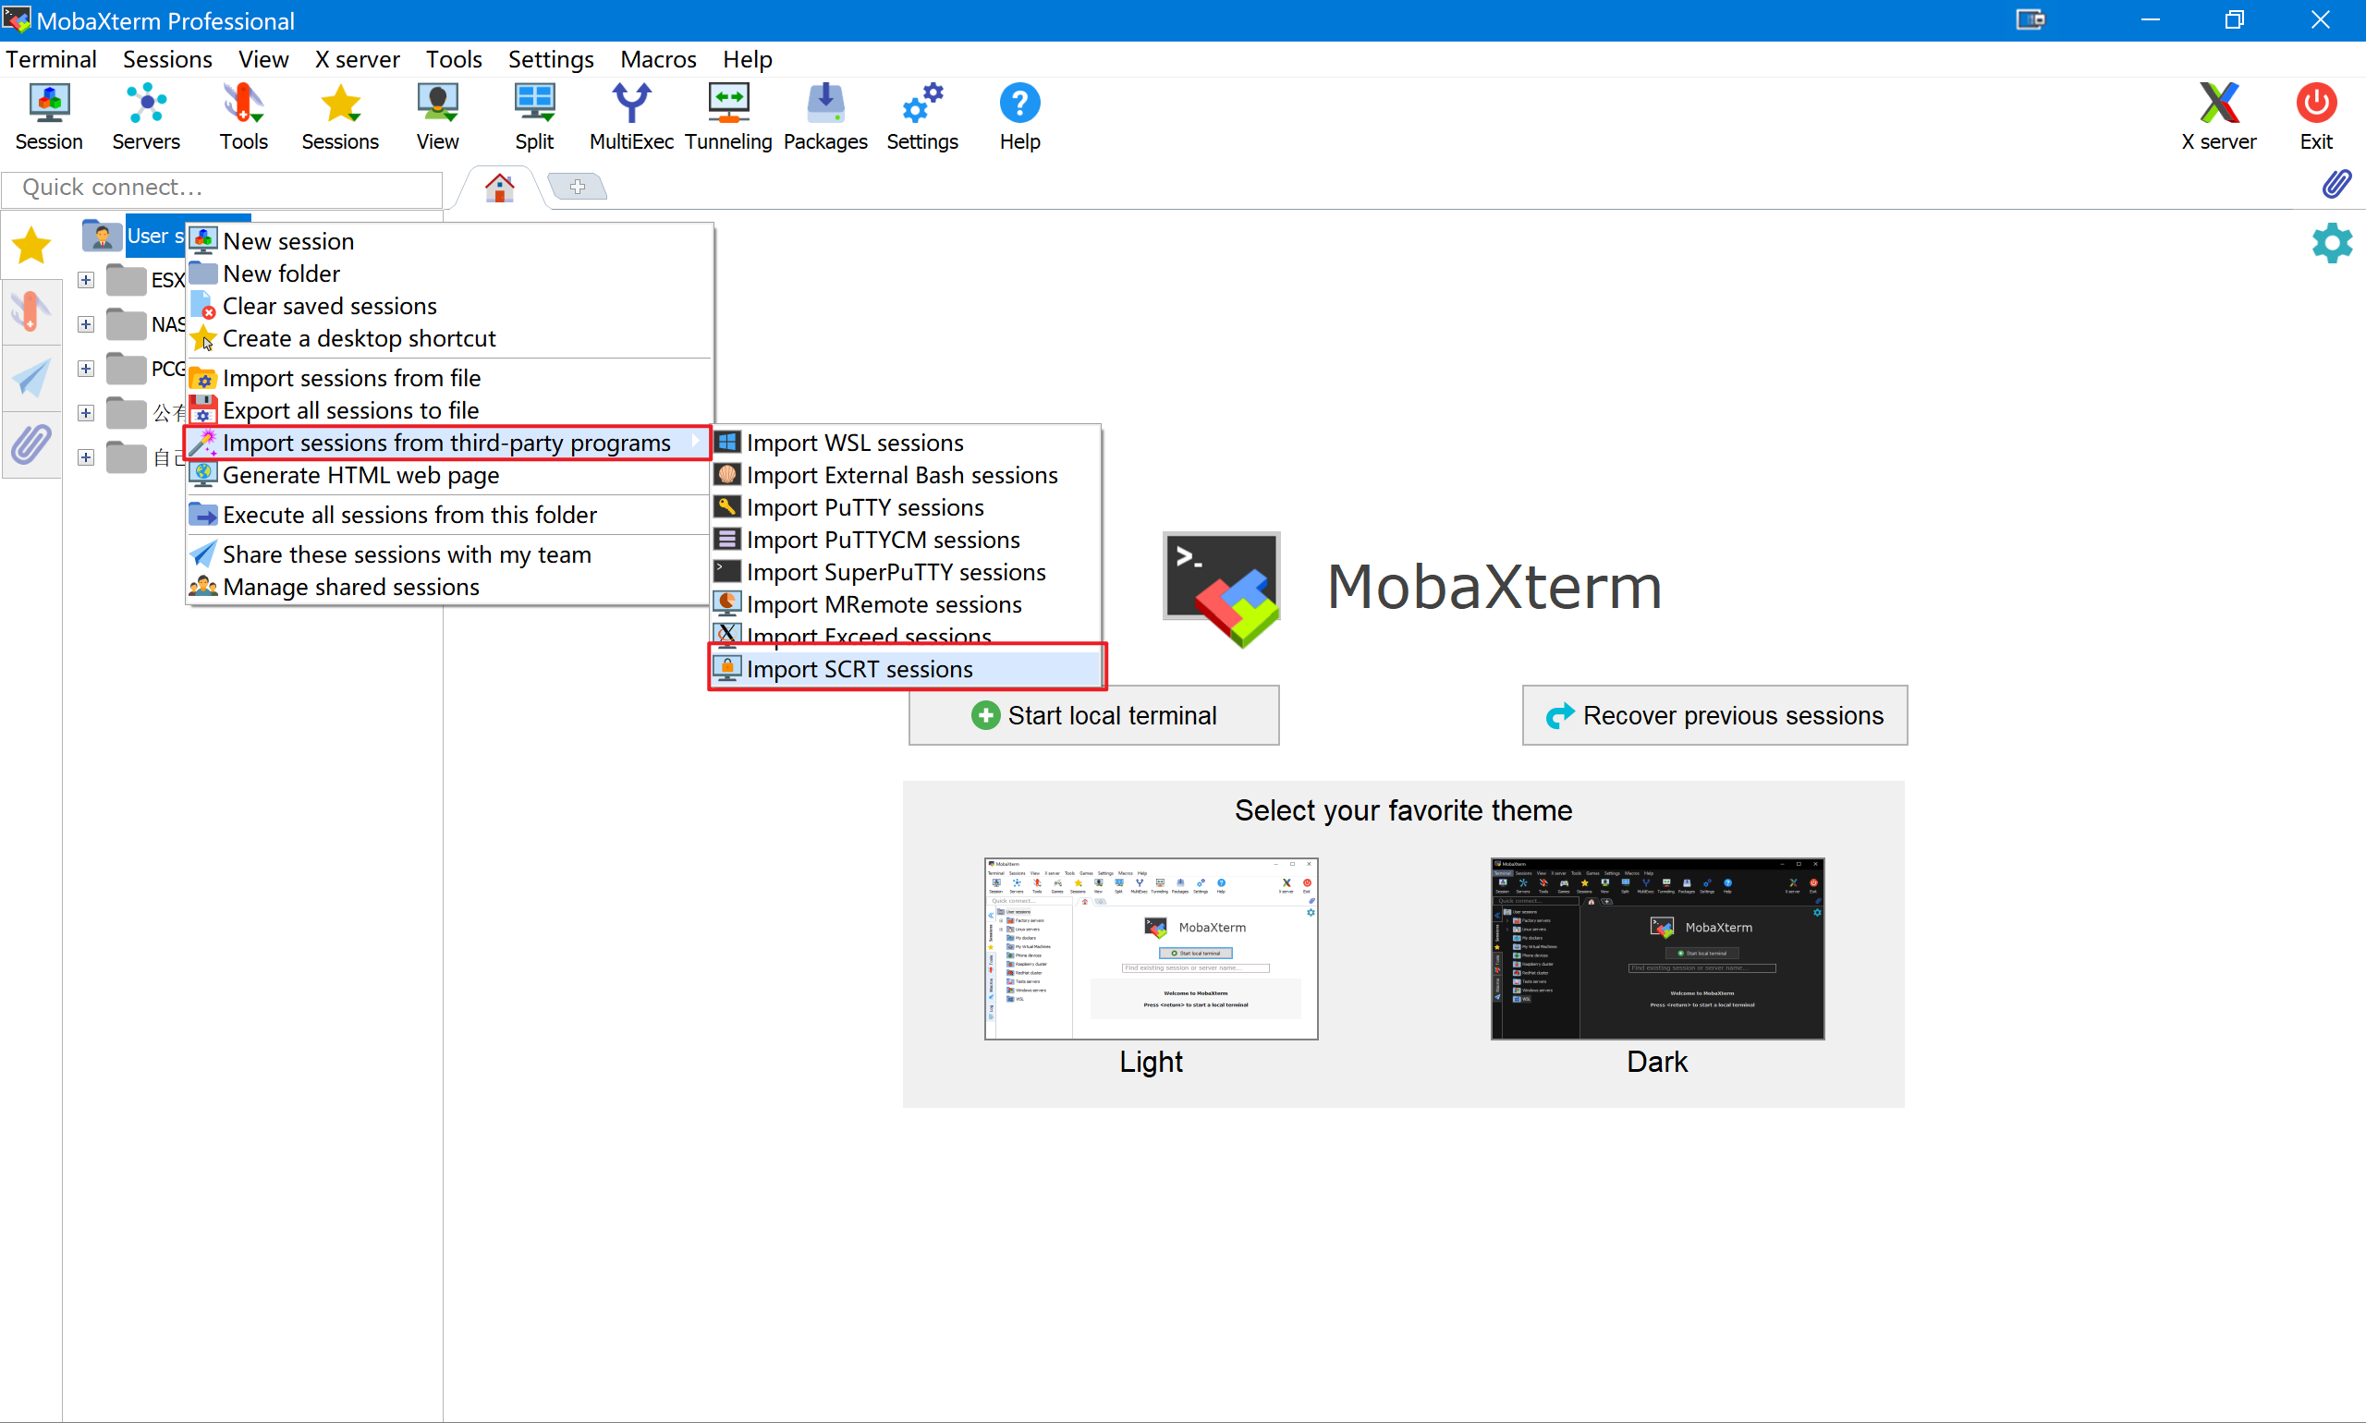2366x1423 pixels.
Task: Select the Tools knife sidebar tab
Action: point(31,311)
